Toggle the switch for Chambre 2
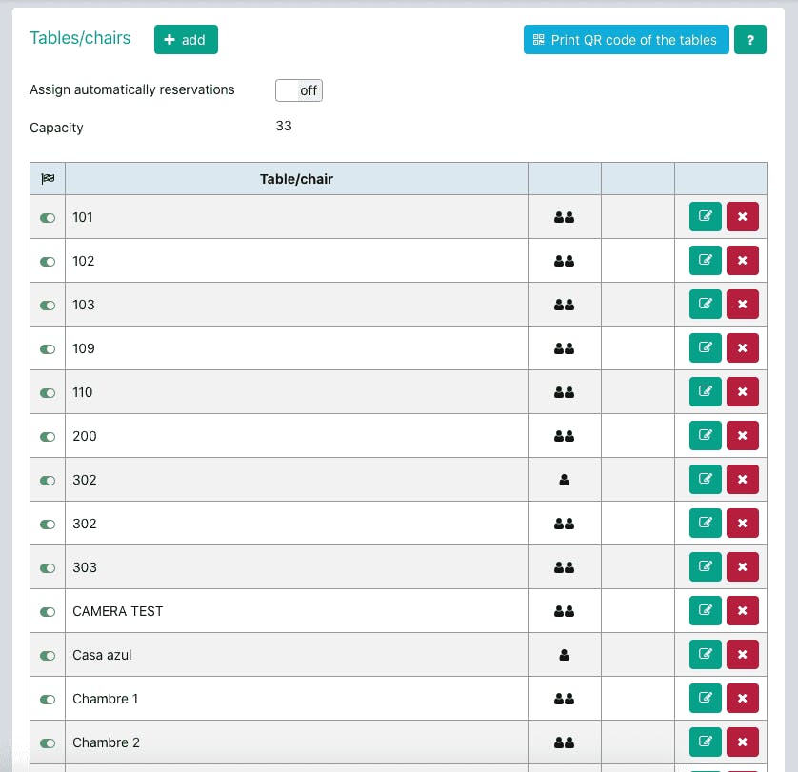The width and height of the screenshot is (798, 772). [x=48, y=743]
